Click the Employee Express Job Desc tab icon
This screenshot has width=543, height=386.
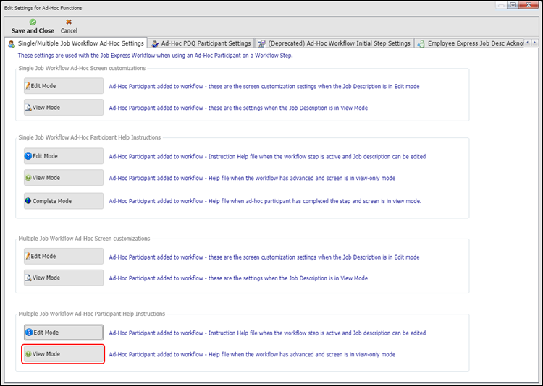tap(421, 44)
